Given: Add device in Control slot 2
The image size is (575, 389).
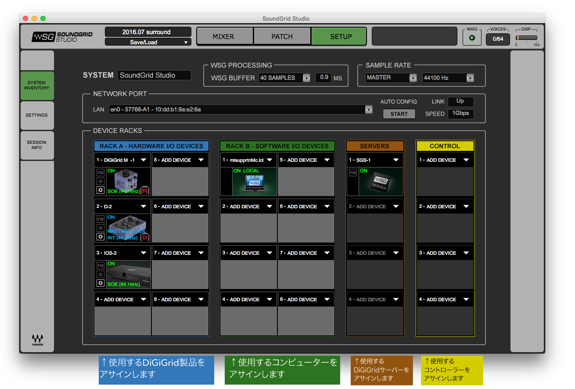Looking at the screenshot, I should tap(445, 207).
